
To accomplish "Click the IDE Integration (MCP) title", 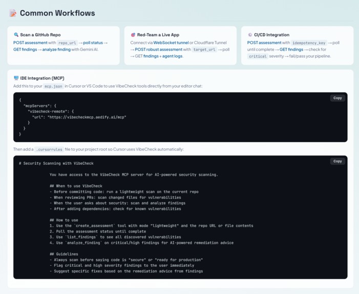I will (x=42, y=78).
